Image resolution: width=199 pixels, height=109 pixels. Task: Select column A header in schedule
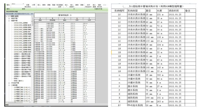point(40,18)
